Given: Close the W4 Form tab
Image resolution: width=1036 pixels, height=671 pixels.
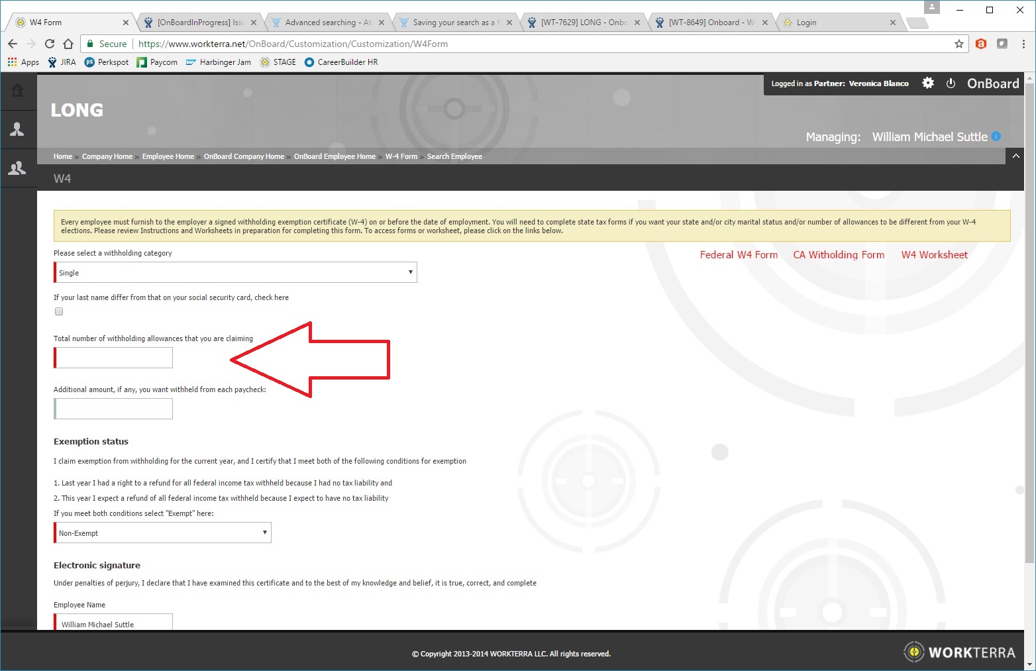Looking at the screenshot, I should [126, 23].
